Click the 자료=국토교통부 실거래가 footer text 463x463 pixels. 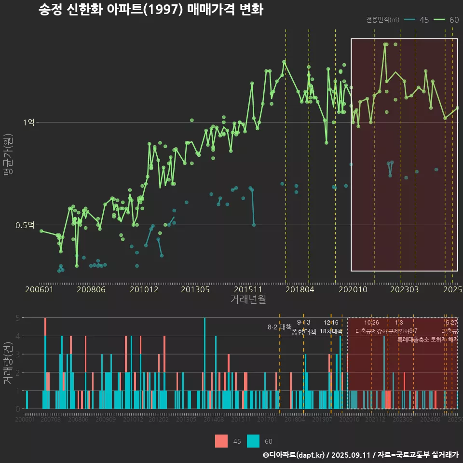coord(418,455)
